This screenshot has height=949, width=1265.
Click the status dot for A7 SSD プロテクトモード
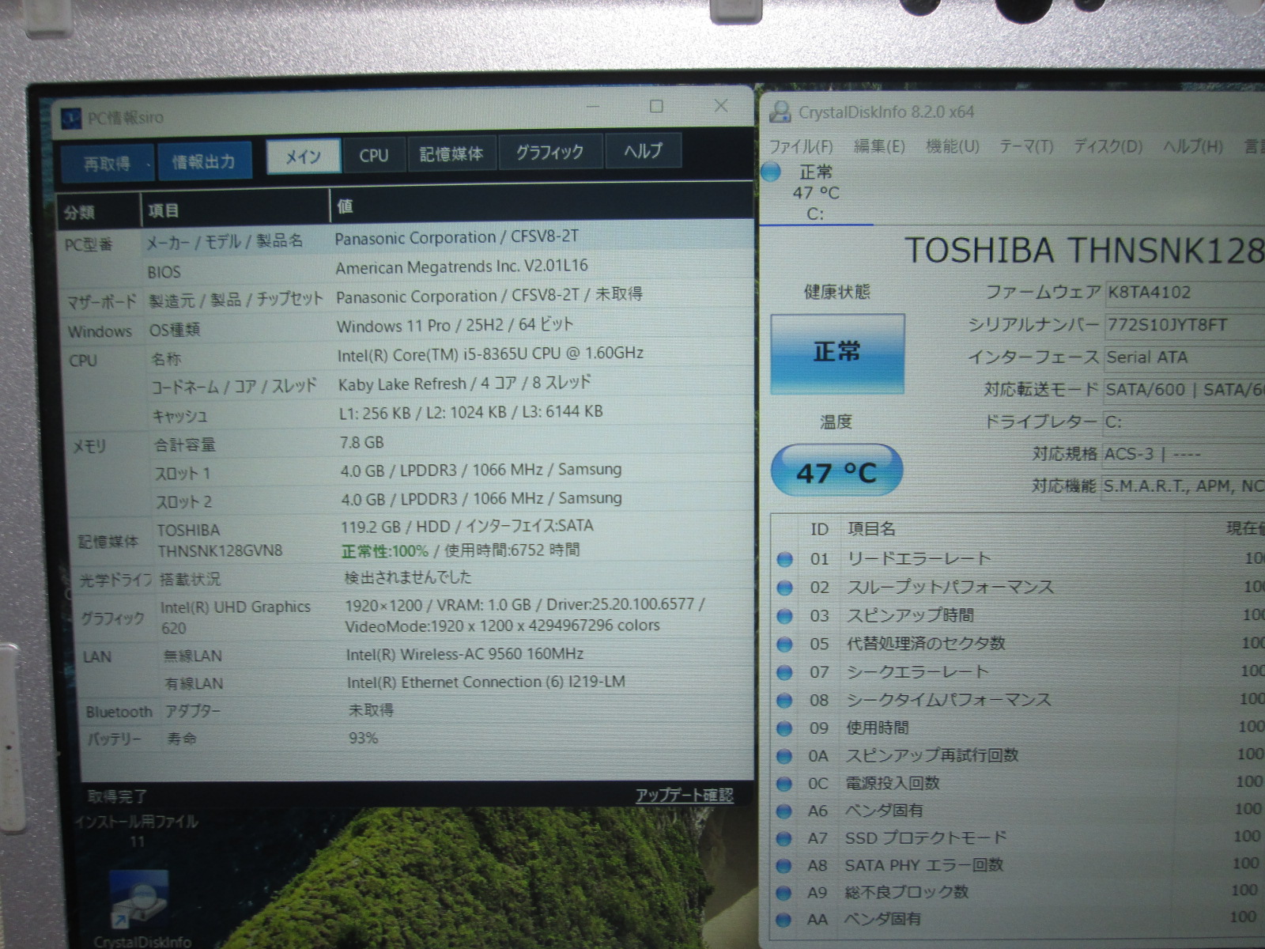point(784,838)
